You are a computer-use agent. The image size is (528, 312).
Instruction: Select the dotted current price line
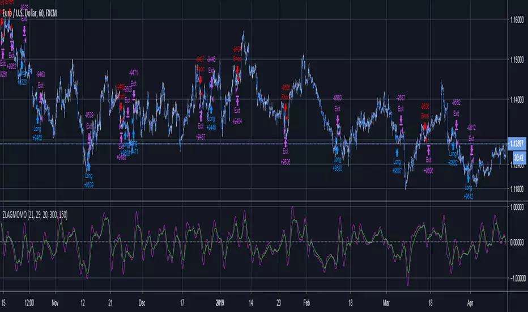[254, 144]
